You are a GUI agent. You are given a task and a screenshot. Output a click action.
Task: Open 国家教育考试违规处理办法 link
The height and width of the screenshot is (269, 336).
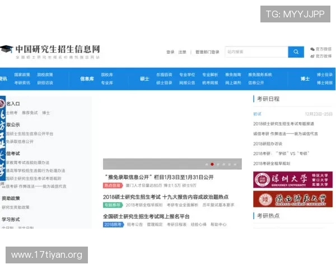[x=27, y=163]
